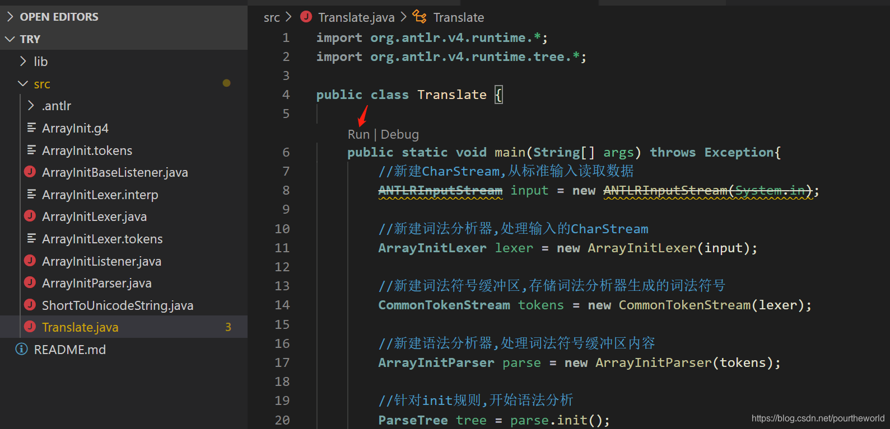890x429 pixels.
Task: Click the System.in argument on line 8
Action: (770, 191)
